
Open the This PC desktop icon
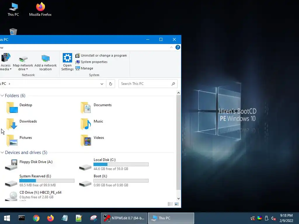coord(13,9)
